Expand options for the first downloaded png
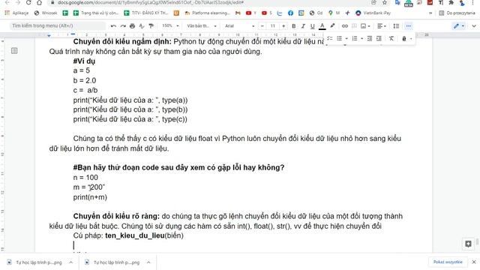The image size is (480, 270). (70, 262)
